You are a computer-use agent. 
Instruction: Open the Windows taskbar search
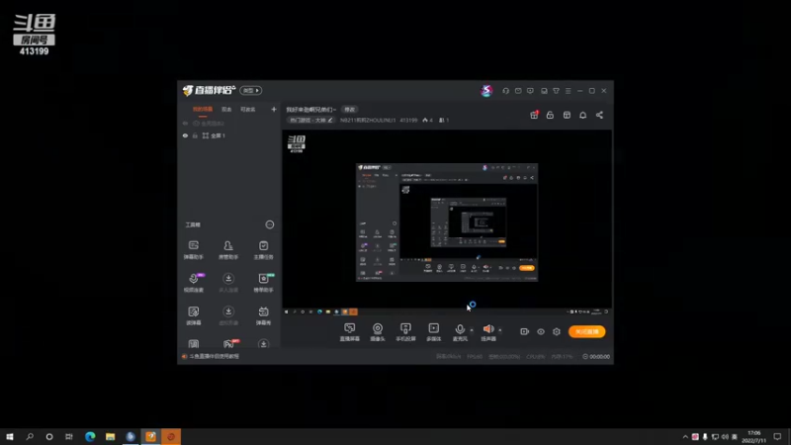[30, 436]
